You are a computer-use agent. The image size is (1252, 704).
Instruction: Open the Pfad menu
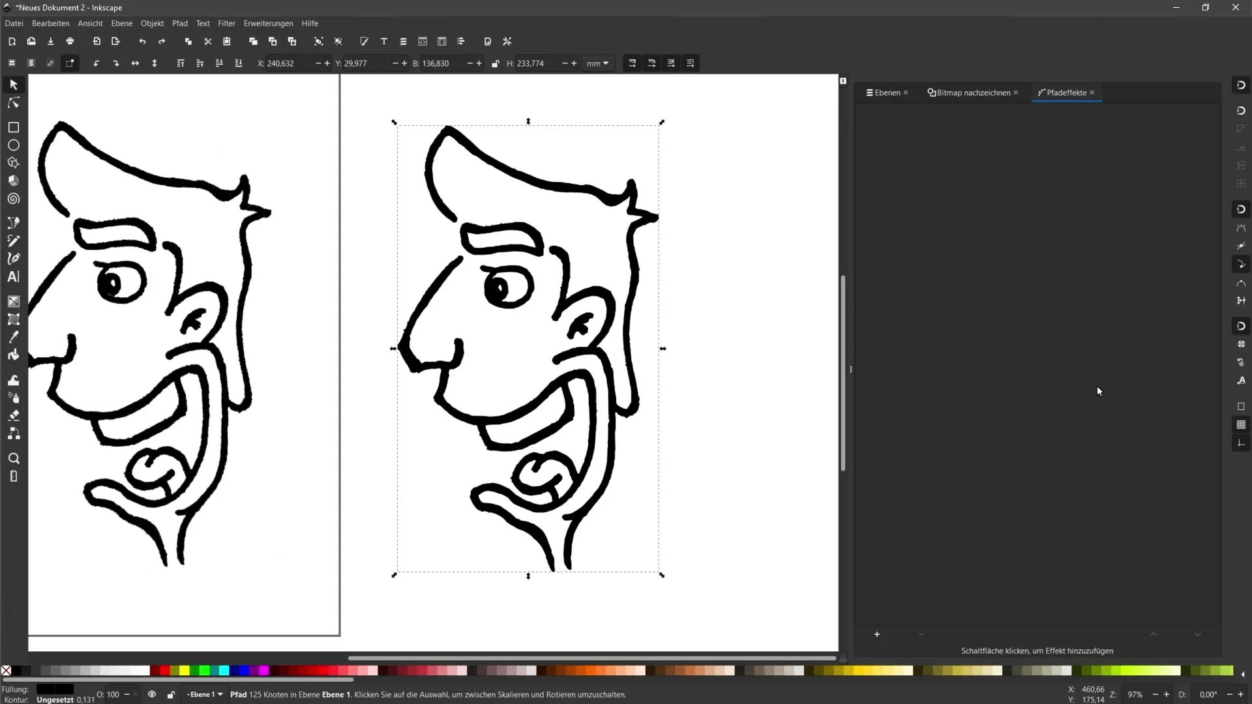coord(180,23)
